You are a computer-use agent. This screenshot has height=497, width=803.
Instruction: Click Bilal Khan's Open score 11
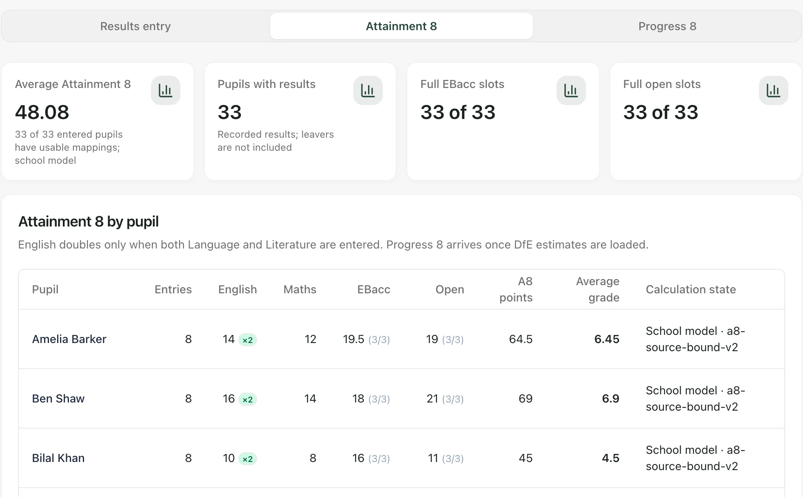(433, 458)
